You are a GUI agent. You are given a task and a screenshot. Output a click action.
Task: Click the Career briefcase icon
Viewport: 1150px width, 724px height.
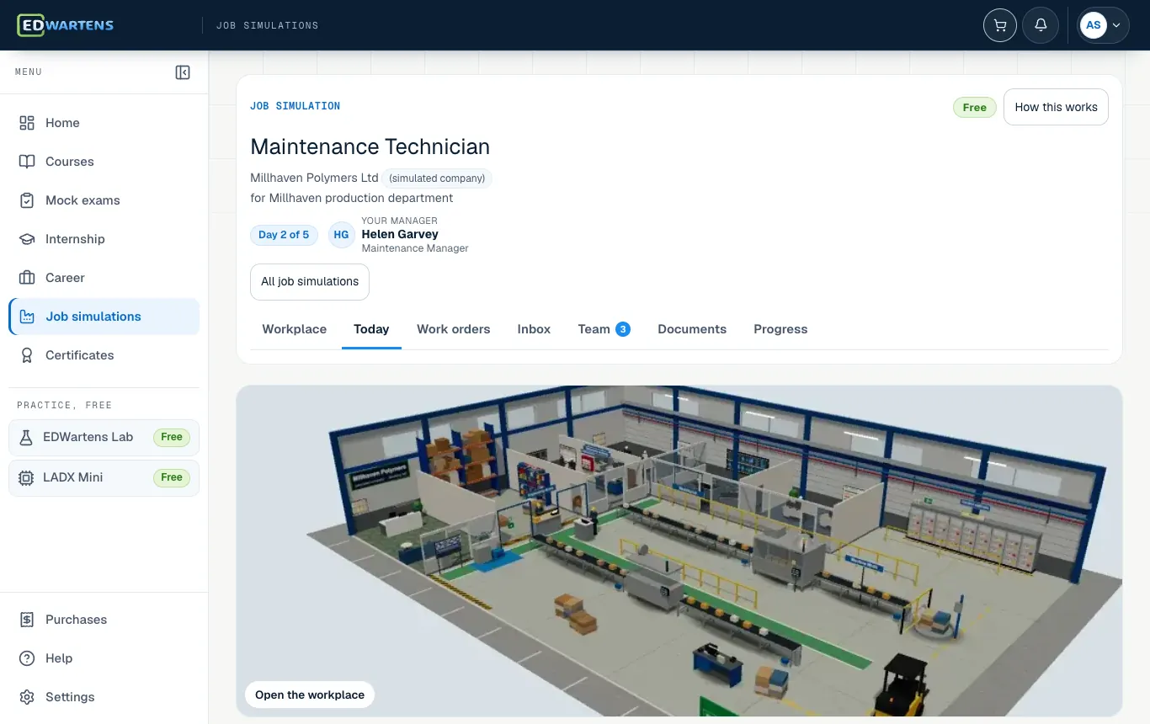[27, 278]
